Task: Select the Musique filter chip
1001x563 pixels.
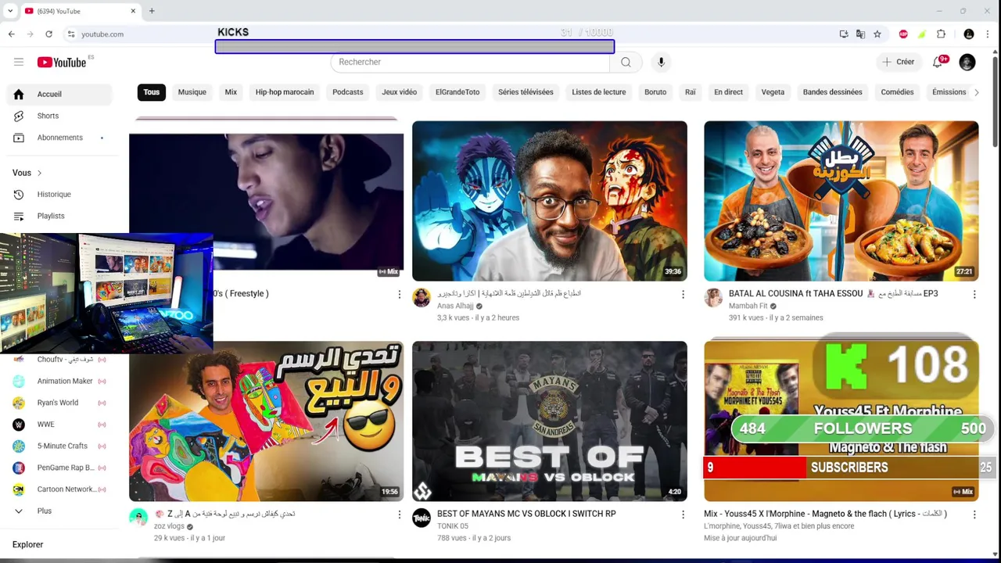Action: [x=192, y=92]
